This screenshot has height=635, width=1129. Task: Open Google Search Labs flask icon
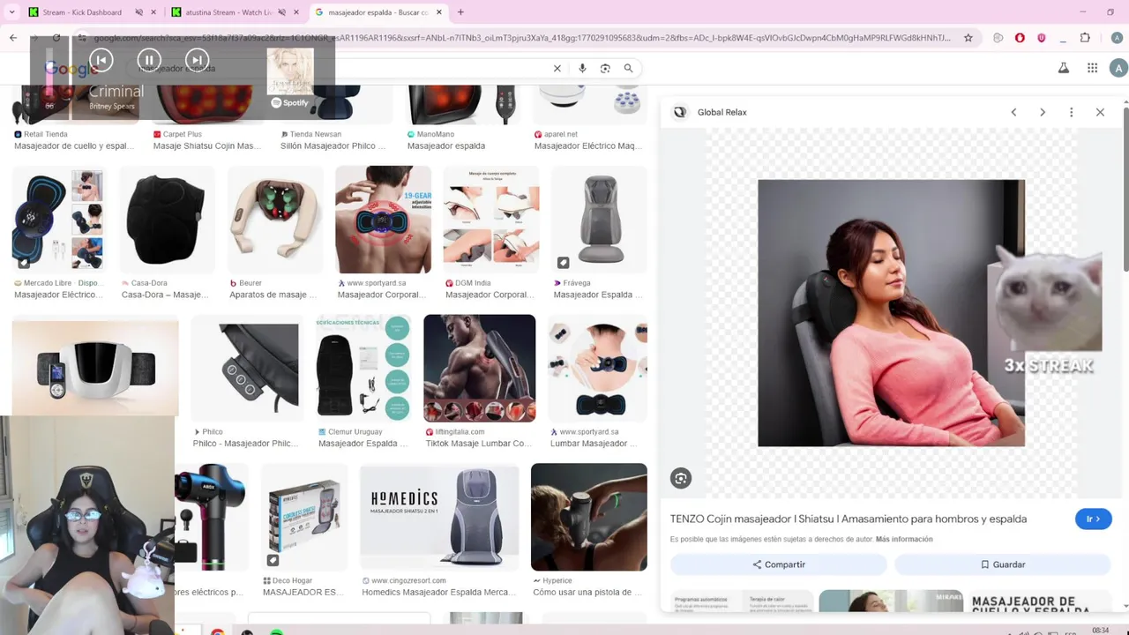coord(1064,68)
